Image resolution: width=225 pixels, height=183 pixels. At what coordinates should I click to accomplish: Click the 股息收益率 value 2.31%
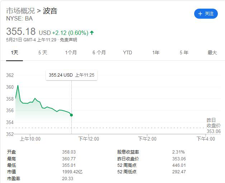click(178, 152)
